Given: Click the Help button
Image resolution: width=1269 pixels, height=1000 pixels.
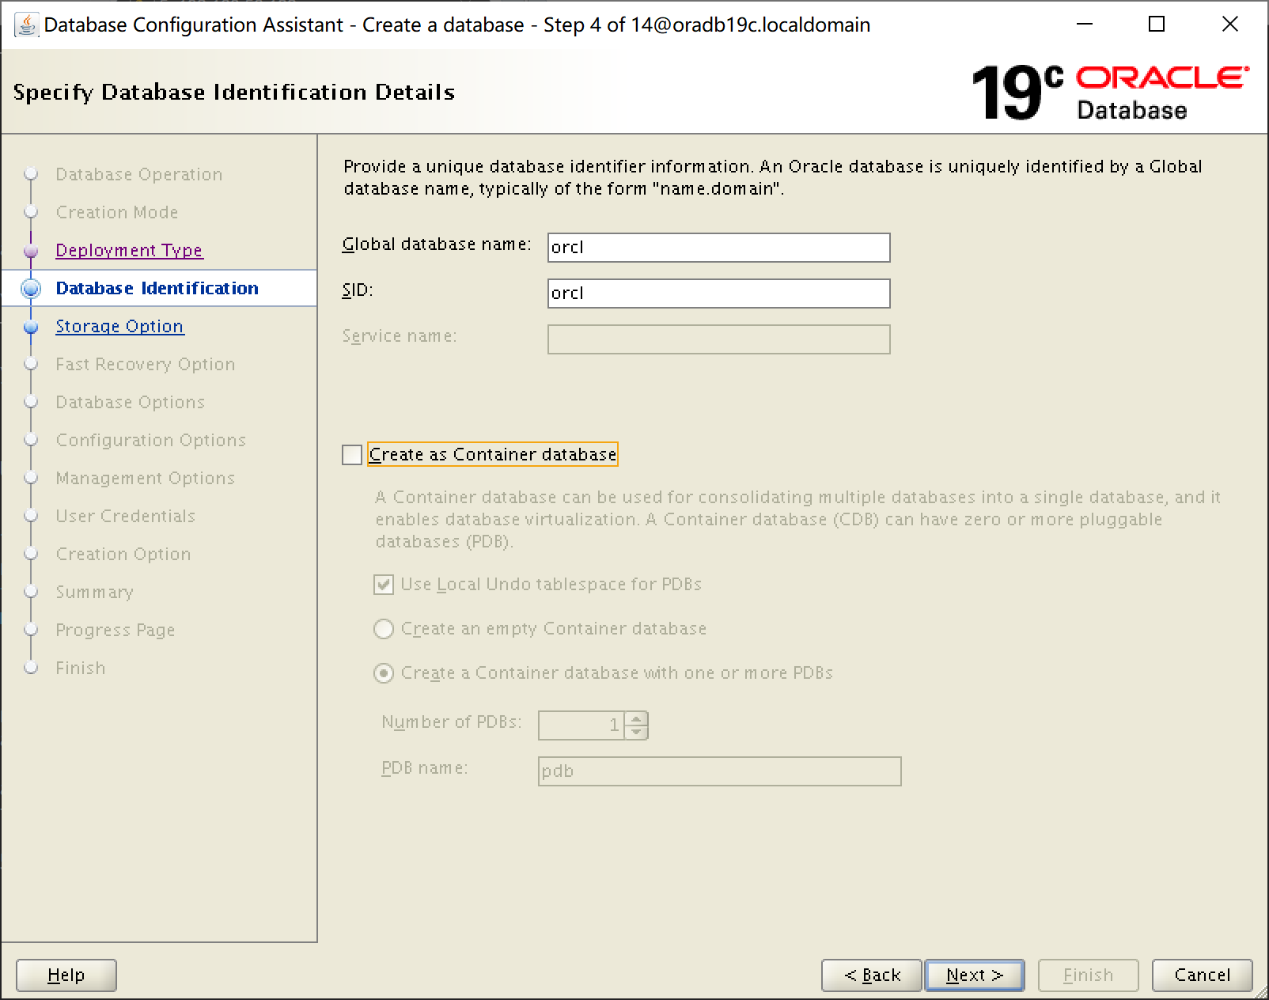Looking at the screenshot, I should click(66, 975).
